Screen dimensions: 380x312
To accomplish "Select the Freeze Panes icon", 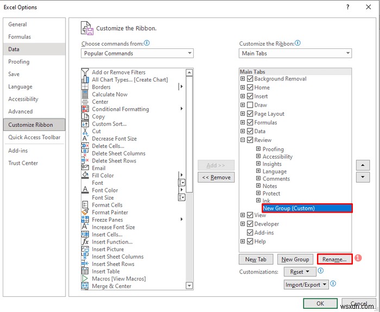I will [85, 220].
